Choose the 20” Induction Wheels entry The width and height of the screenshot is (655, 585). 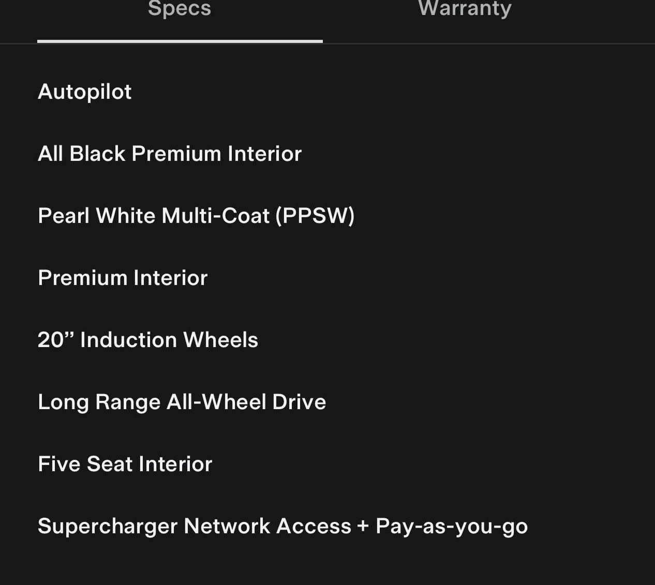148,340
